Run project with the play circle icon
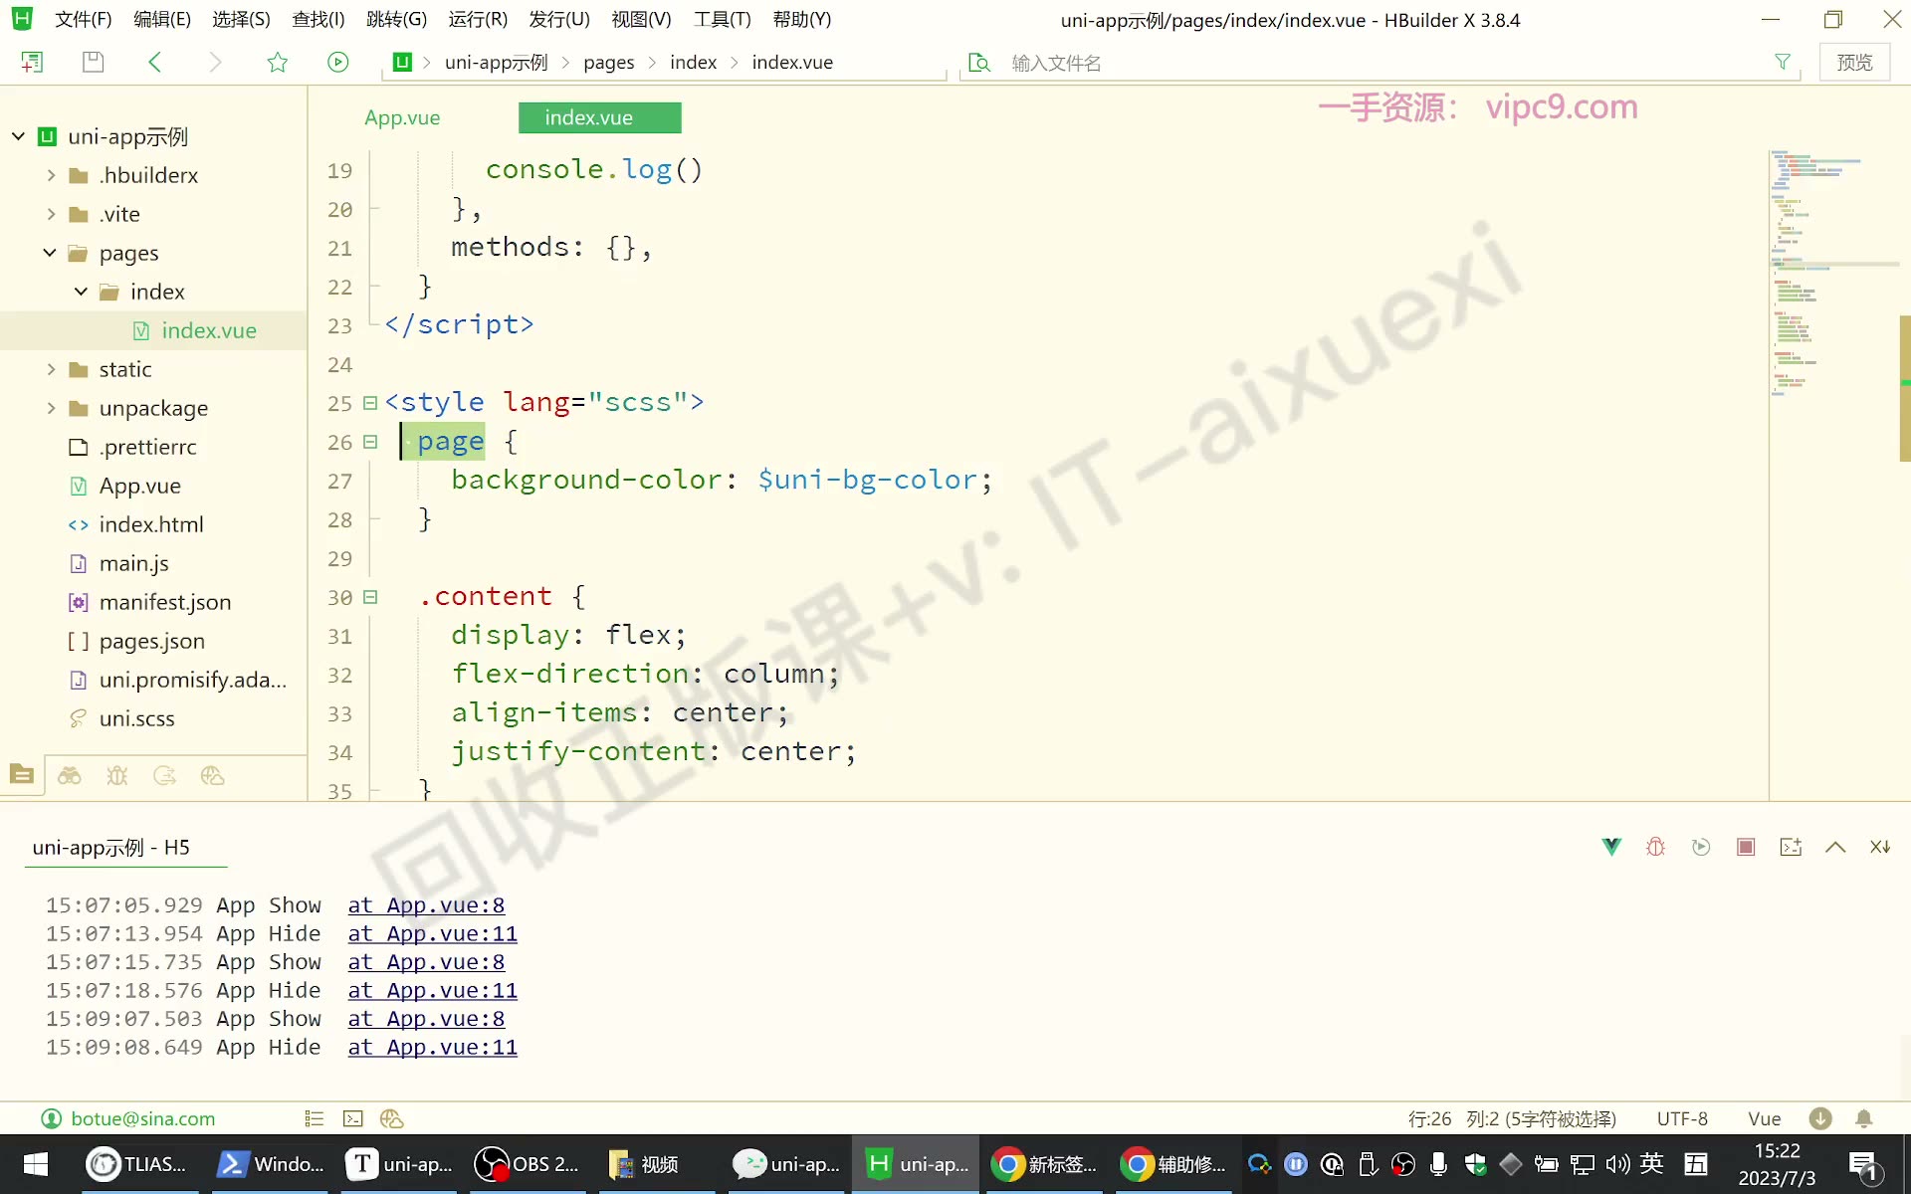Image resolution: width=1911 pixels, height=1194 pixels. (x=338, y=62)
